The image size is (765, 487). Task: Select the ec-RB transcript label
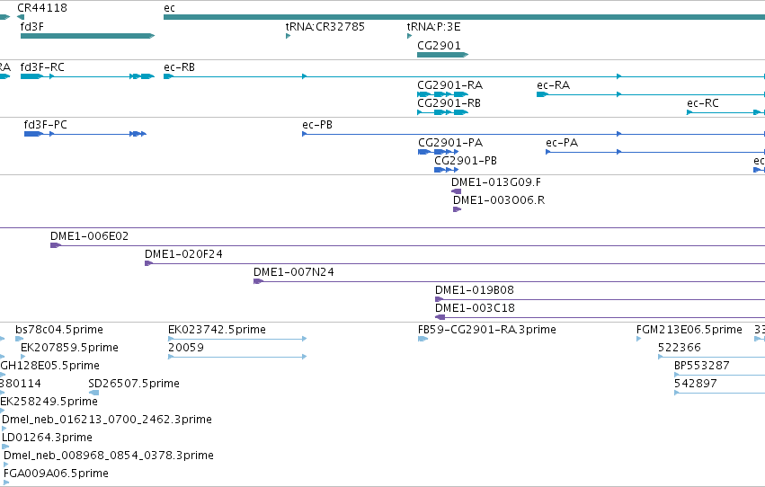[180, 67]
